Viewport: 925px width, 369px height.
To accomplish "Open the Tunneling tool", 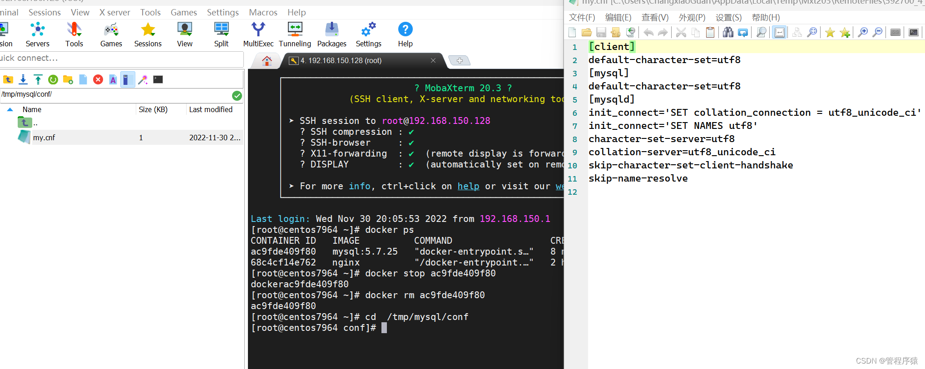I will [x=295, y=34].
